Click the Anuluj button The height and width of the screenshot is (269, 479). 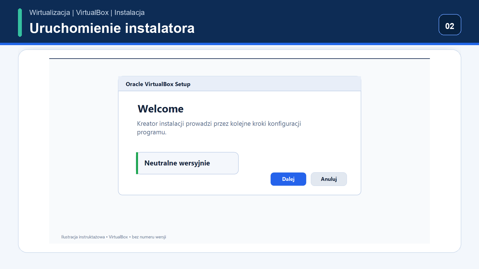pos(329,179)
